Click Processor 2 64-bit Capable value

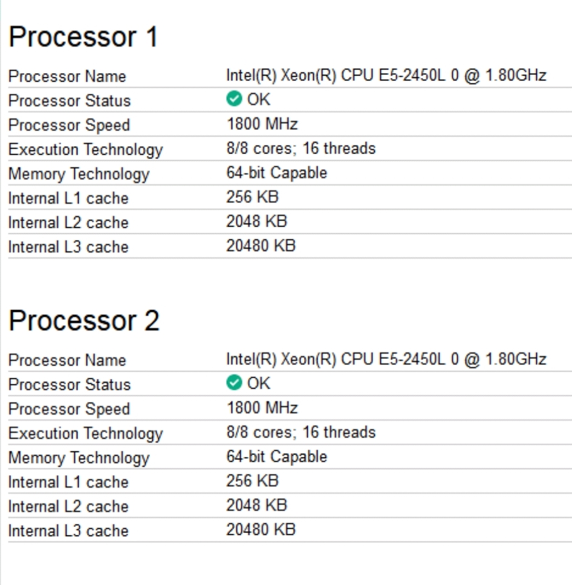click(x=277, y=457)
